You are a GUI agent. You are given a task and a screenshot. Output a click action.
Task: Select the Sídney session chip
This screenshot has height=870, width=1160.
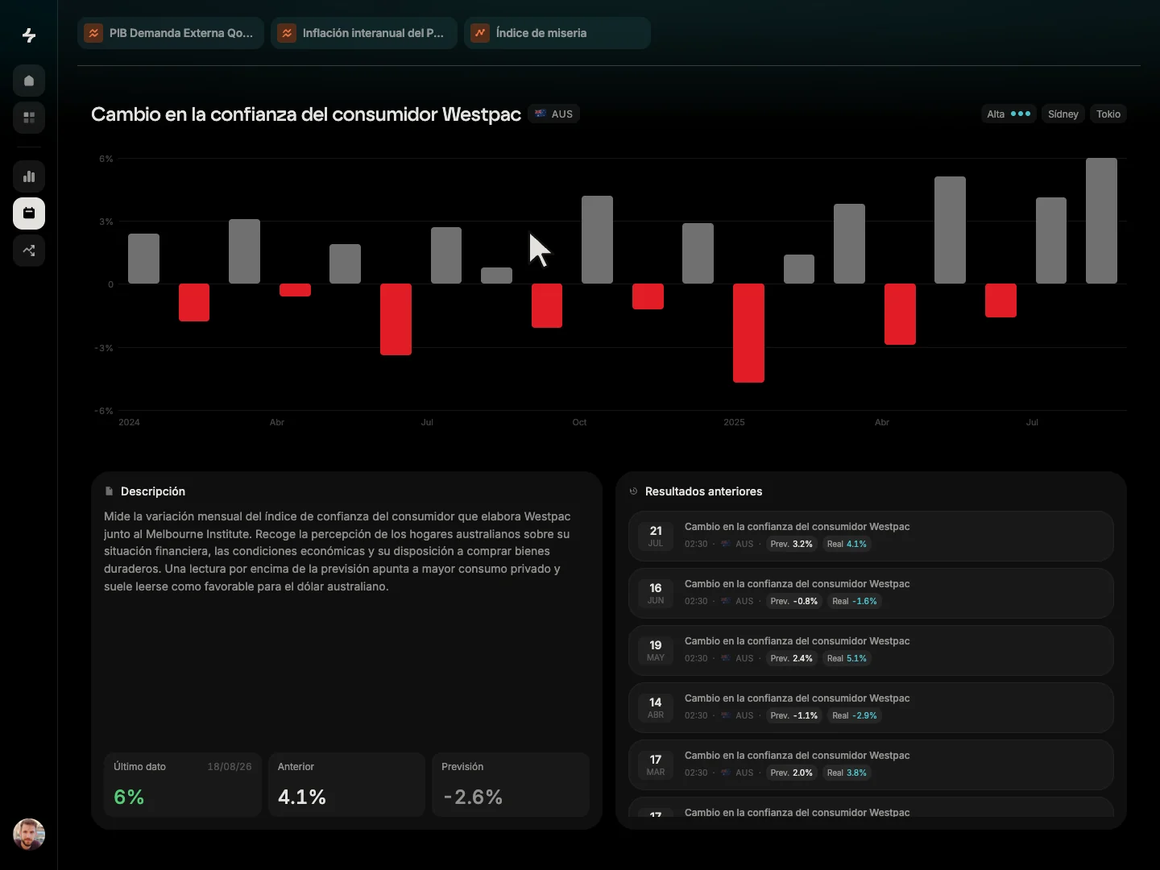pos(1063,114)
